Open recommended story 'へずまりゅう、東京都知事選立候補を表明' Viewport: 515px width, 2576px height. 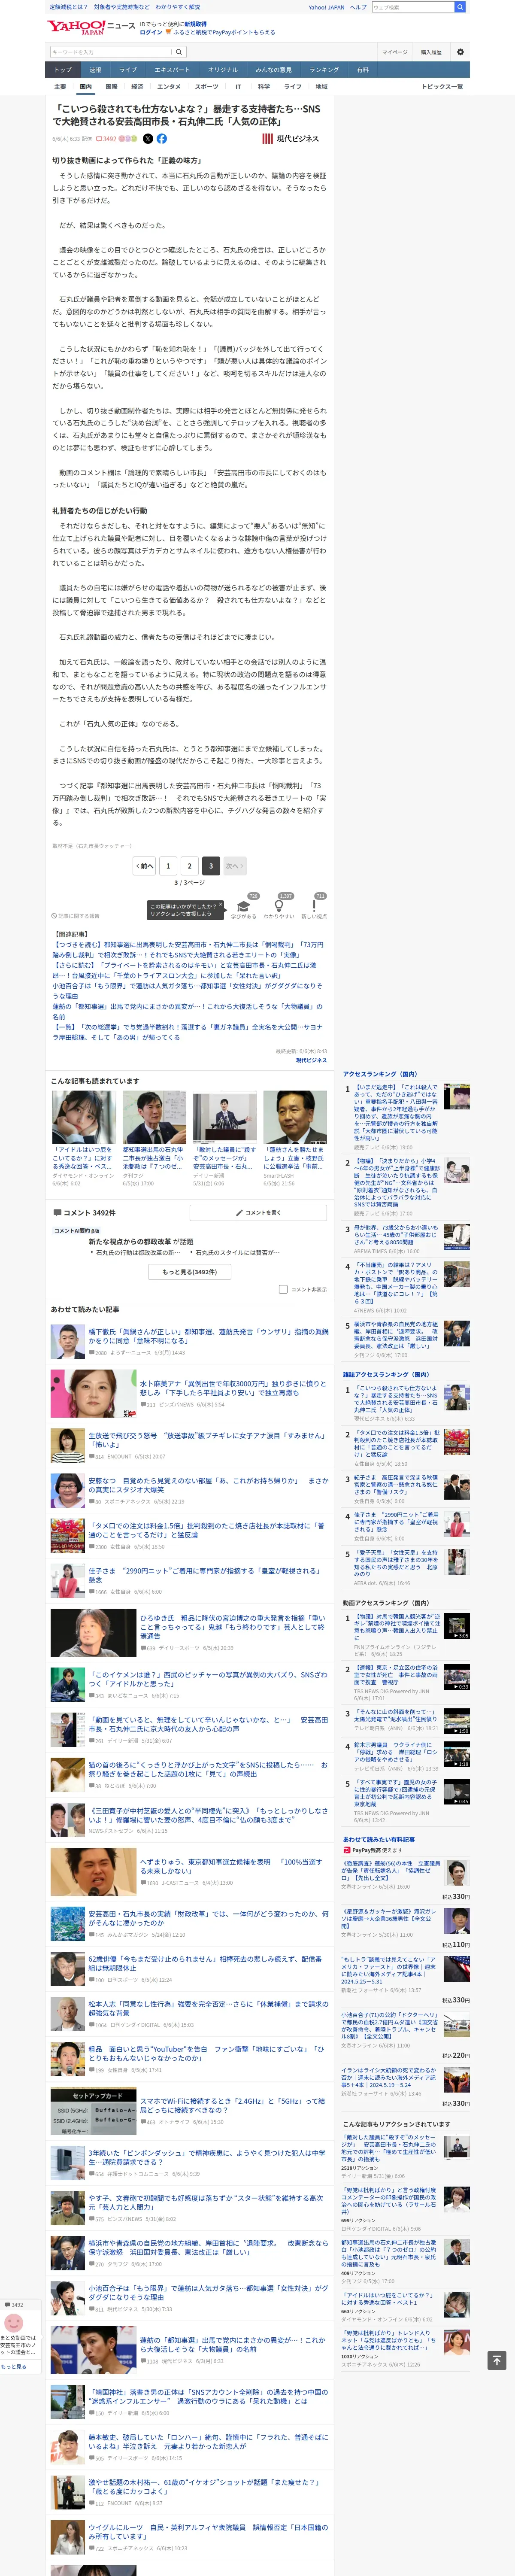[231, 1866]
